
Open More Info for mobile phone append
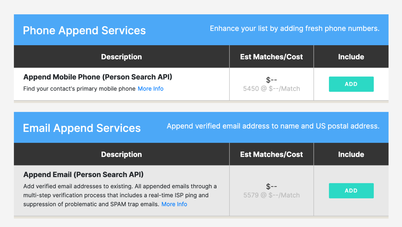[150, 89]
